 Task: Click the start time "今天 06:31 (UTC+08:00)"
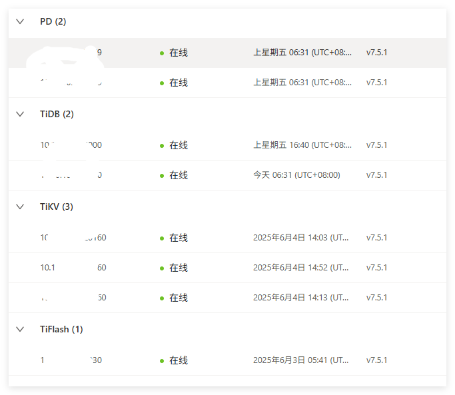click(296, 175)
